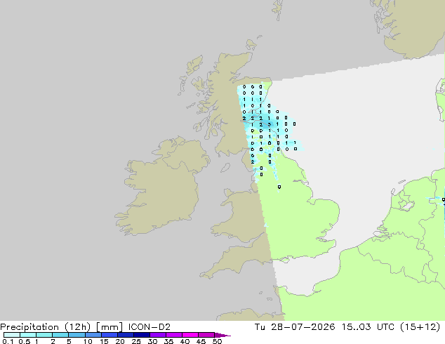
Task: Click the "ICON-D2" model name
Action: [150, 327]
